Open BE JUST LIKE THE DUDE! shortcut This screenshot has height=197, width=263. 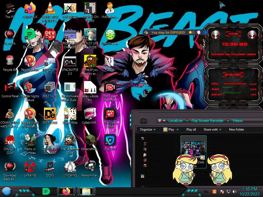pyautogui.click(x=90, y=38)
